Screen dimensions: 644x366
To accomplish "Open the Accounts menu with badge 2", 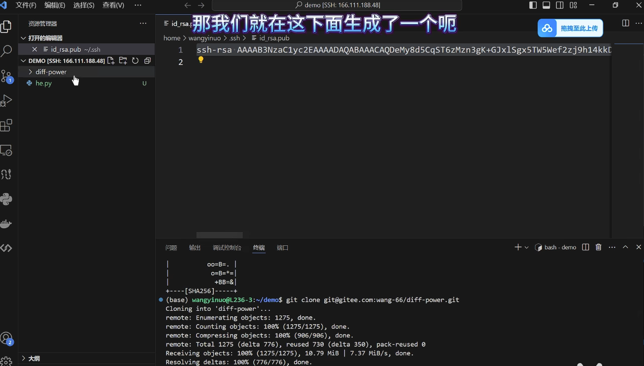I will point(6,338).
